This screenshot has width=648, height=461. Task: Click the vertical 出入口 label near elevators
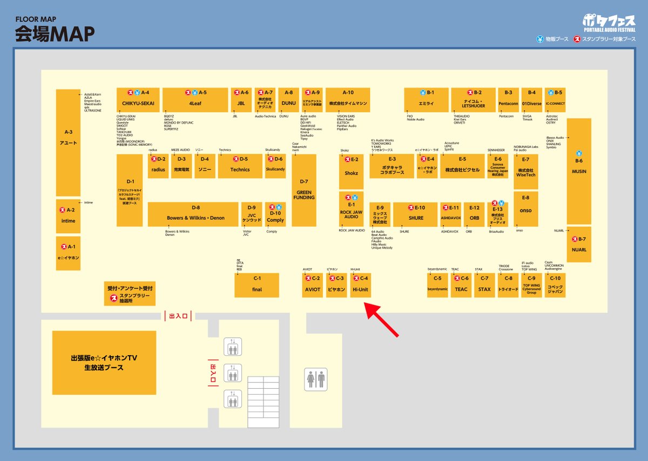pyautogui.click(x=212, y=373)
